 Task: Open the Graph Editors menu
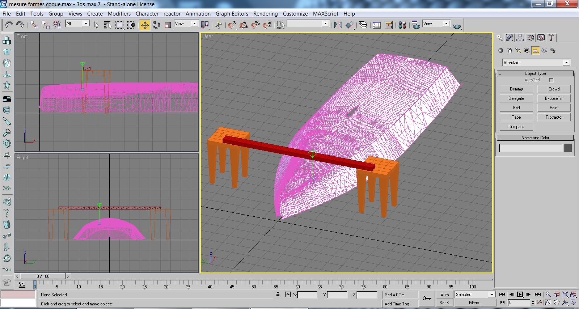pyautogui.click(x=232, y=14)
